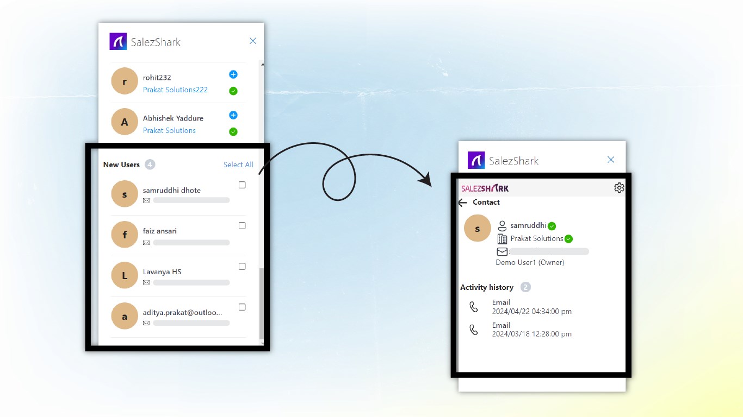Viewport: 743px width, 417px height.
Task: Check the box for samruddhi dhote
Action: click(242, 185)
